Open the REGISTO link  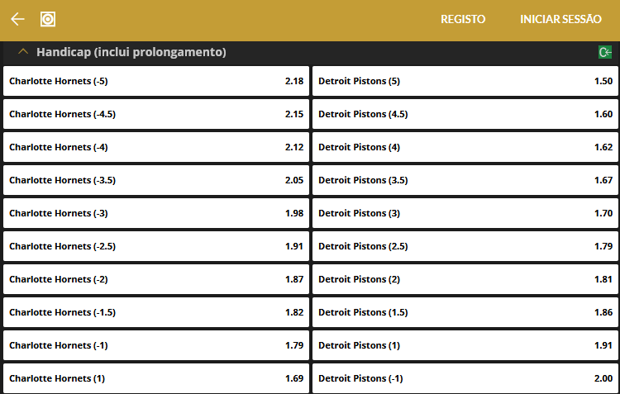(x=463, y=19)
